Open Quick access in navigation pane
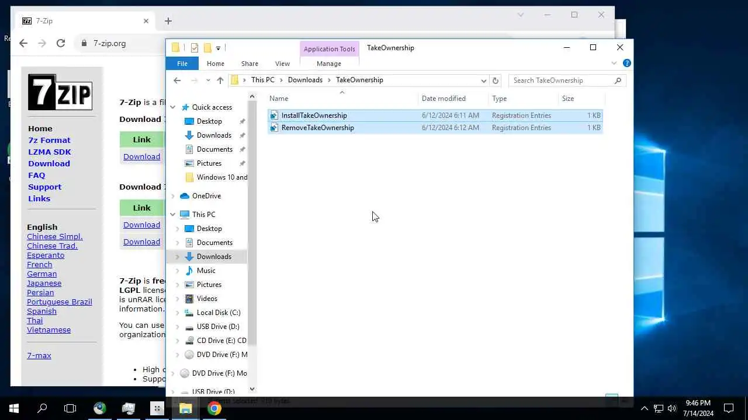Viewport: 748px width, 420px height. coord(212,107)
